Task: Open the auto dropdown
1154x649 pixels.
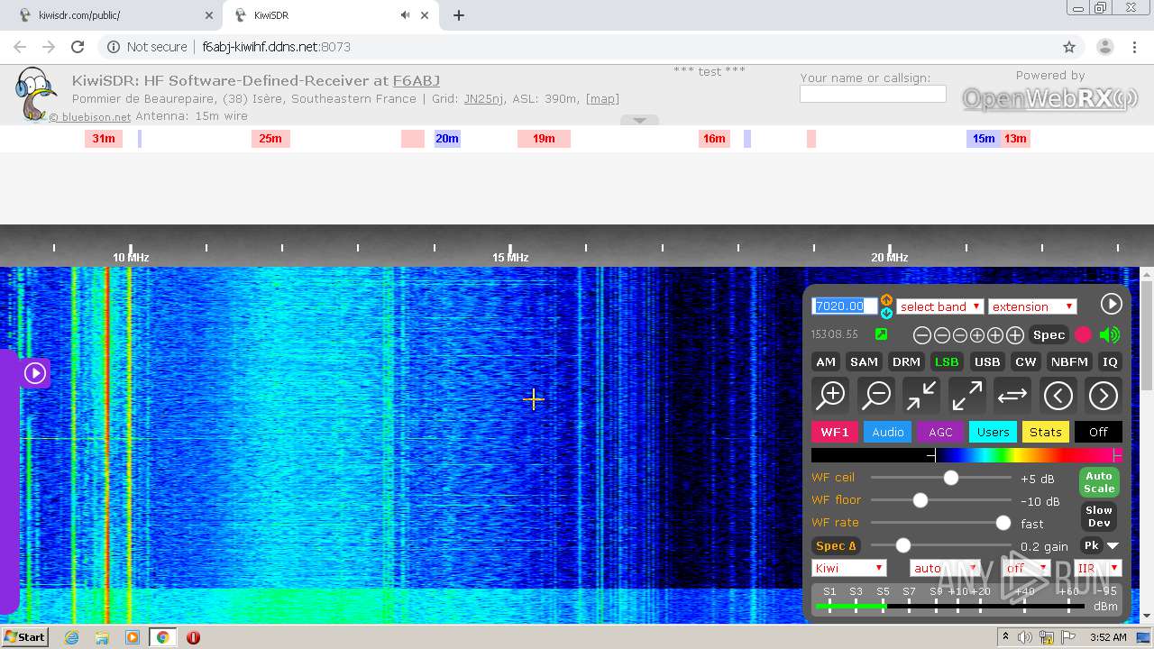Action: point(945,568)
